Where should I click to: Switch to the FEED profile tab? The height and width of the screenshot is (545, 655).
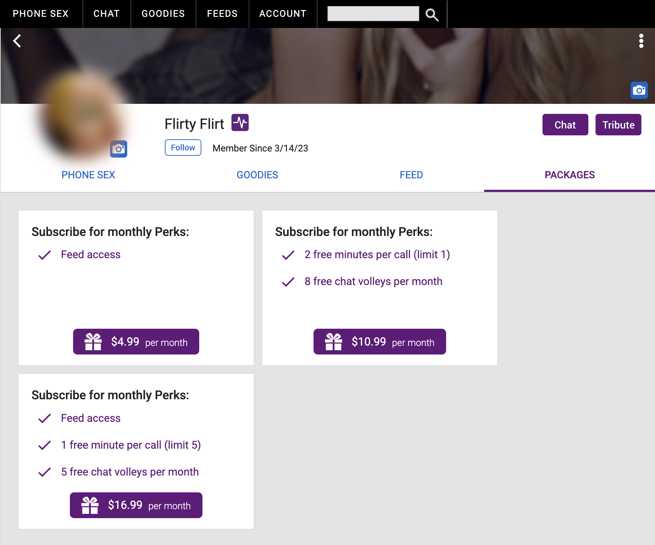click(x=411, y=175)
